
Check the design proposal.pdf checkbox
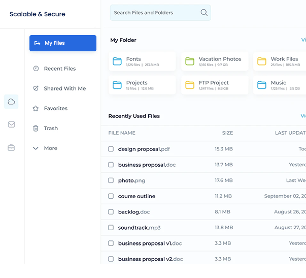point(111,149)
